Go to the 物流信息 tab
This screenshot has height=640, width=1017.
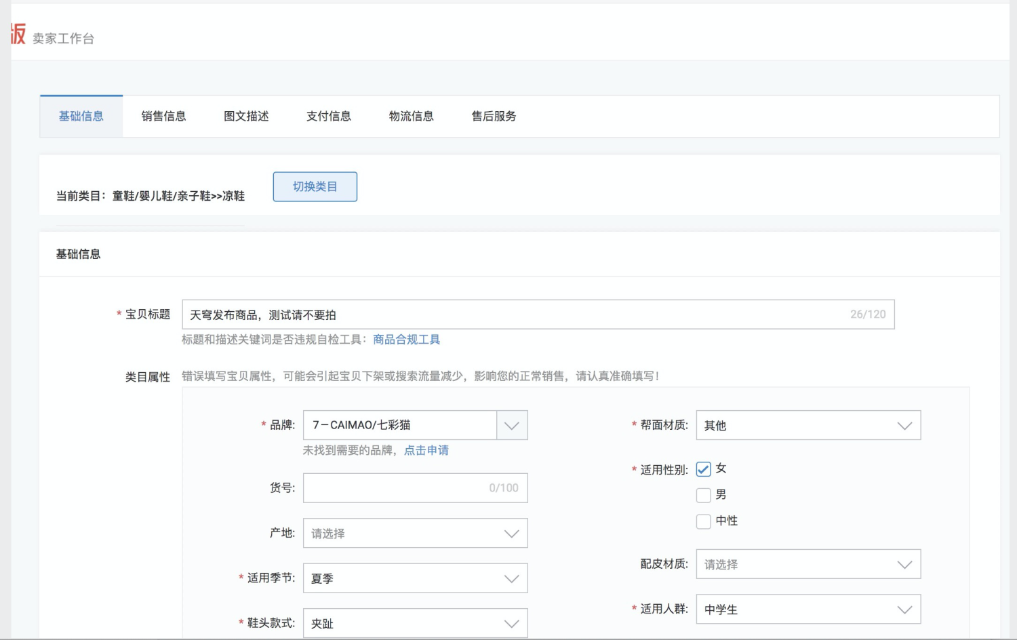tap(411, 116)
